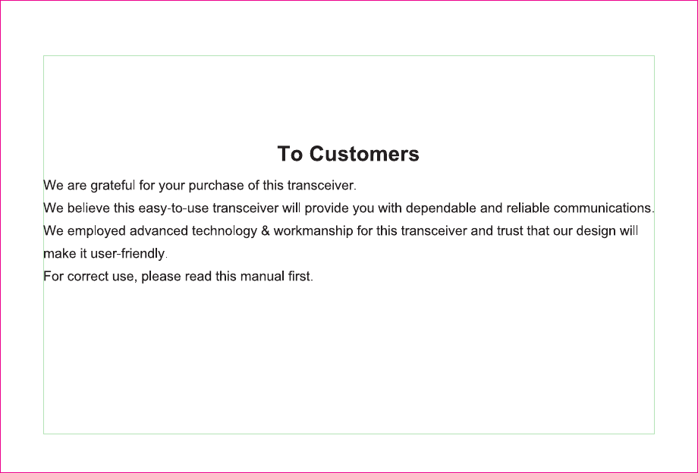Click the word 'manual' in last sentence
Screen dimensions: 698x473
point(263,276)
